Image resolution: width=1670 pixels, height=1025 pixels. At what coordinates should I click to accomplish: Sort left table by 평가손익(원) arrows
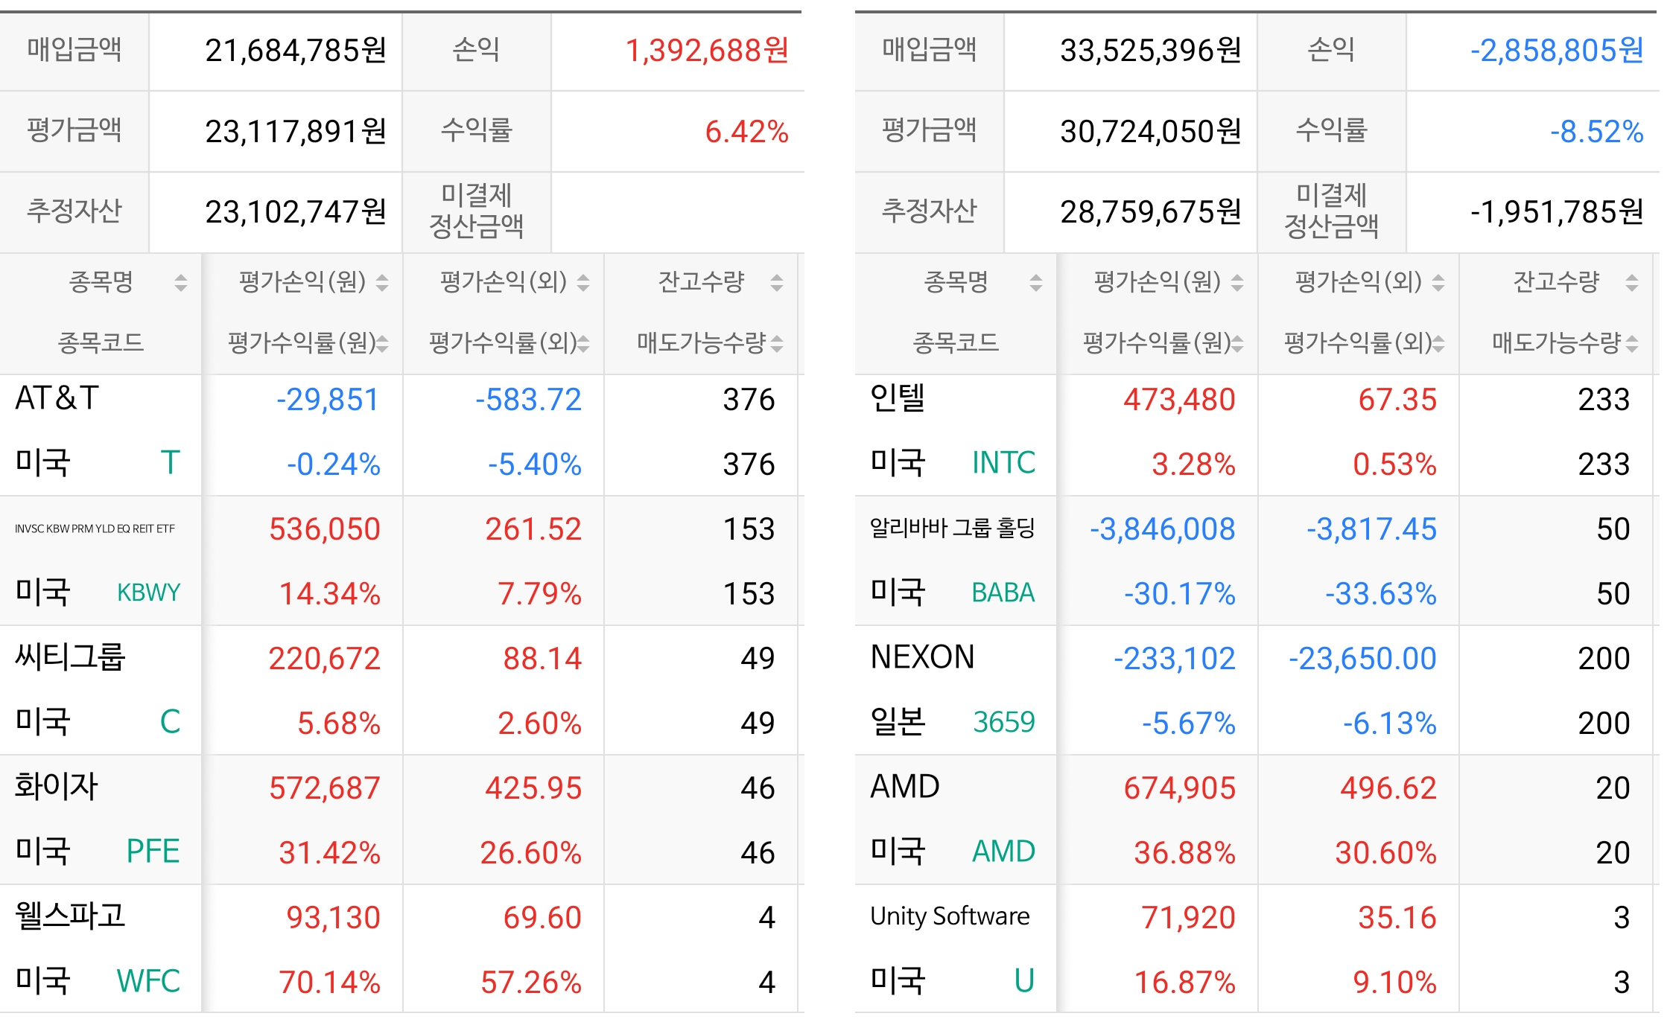tap(381, 283)
